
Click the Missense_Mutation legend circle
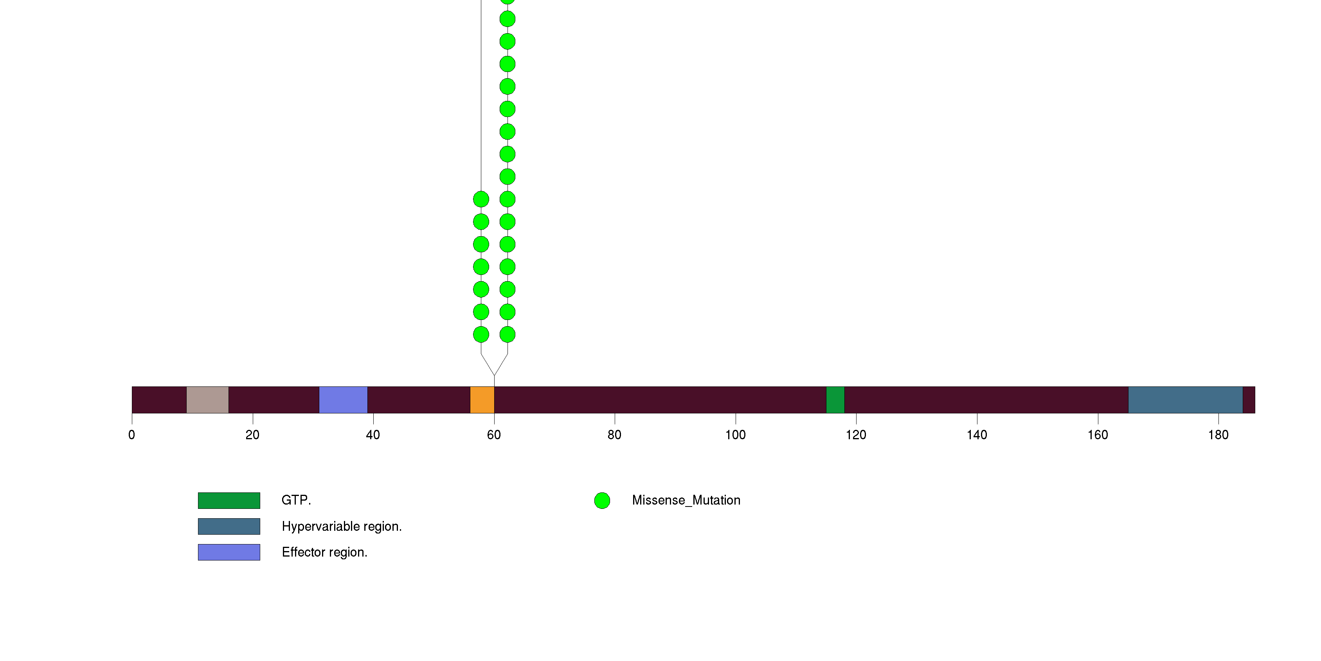(x=602, y=500)
